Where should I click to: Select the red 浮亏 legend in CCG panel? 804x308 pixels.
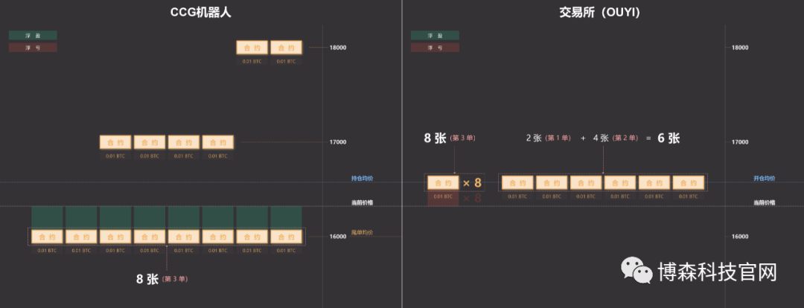point(33,48)
